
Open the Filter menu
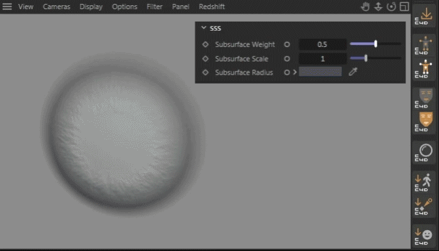[155, 7]
